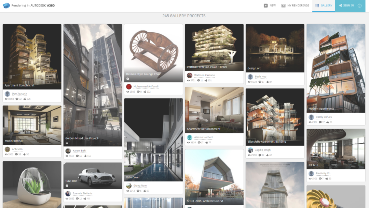Click the plus icon on the NEW control
369x208 pixels.
click(265, 5)
